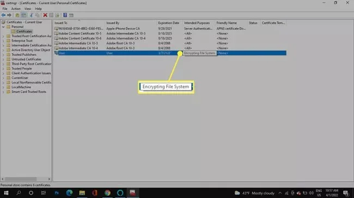Viewport: 354px width, 198px height.
Task: Expand the Enterprise Trust node
Action: click(3, 41)
